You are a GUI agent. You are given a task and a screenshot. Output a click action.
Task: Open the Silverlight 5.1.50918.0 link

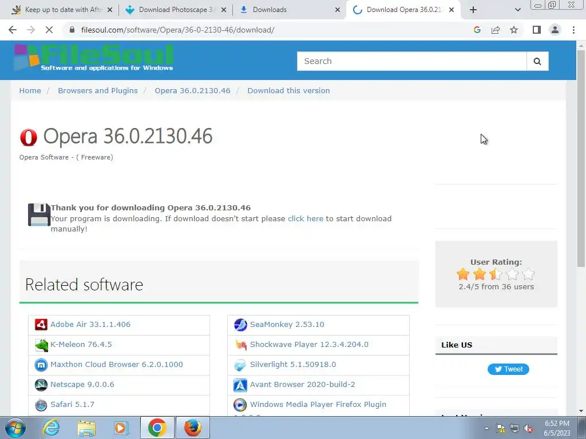point(293,365)
